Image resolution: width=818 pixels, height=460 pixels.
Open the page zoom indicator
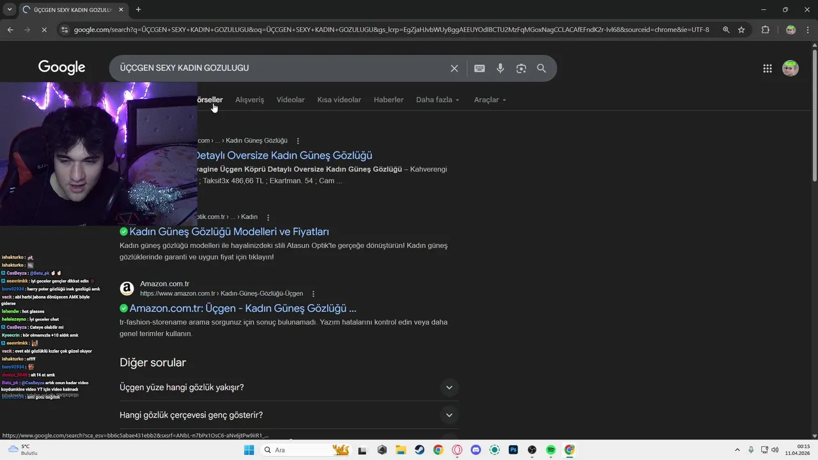(726, 29)
